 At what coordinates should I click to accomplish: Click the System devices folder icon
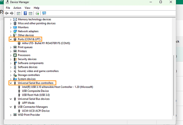click(15, 79)
